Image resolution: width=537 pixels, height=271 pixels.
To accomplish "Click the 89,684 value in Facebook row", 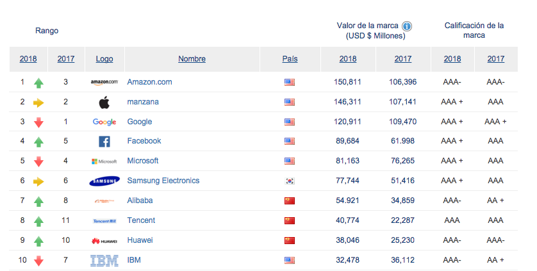I will pyautogui.click(x=347, y=141).
